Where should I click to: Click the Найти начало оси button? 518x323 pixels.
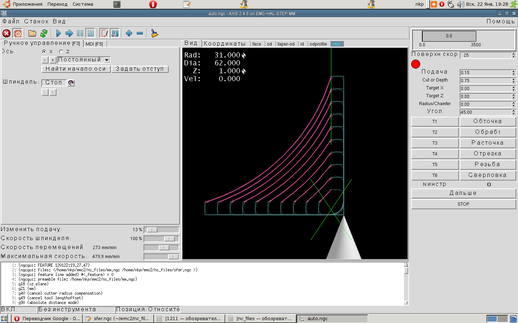pos(76,69)
